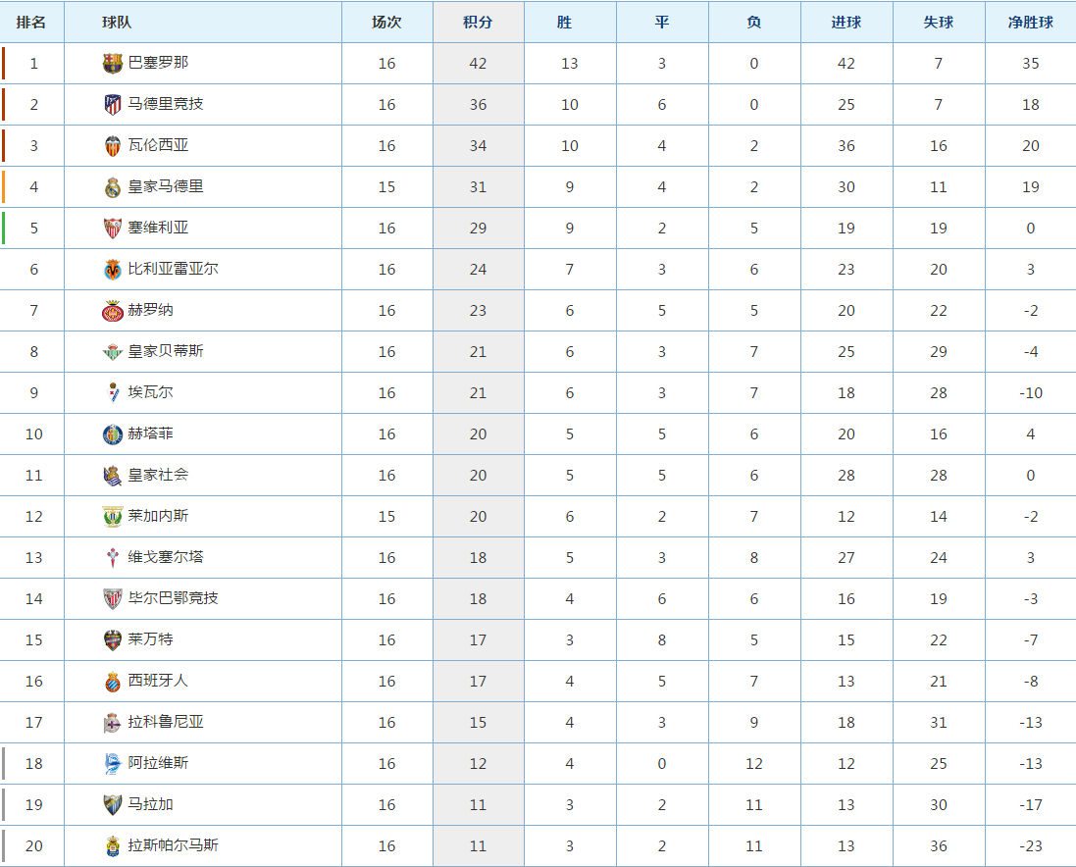This screenshot has height=867, width=1076.
Task: Click the Sevilla crest icon
Action: point(113,228)
